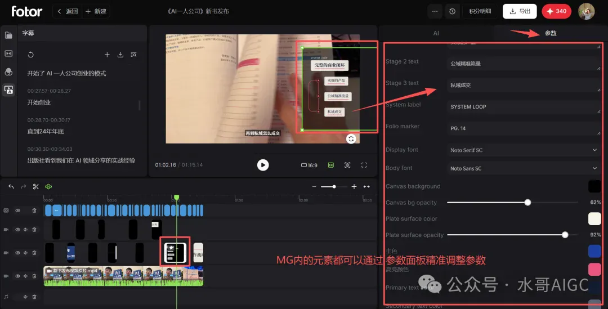Select the white-bordered MG clip at the playhead

[175, 253]
